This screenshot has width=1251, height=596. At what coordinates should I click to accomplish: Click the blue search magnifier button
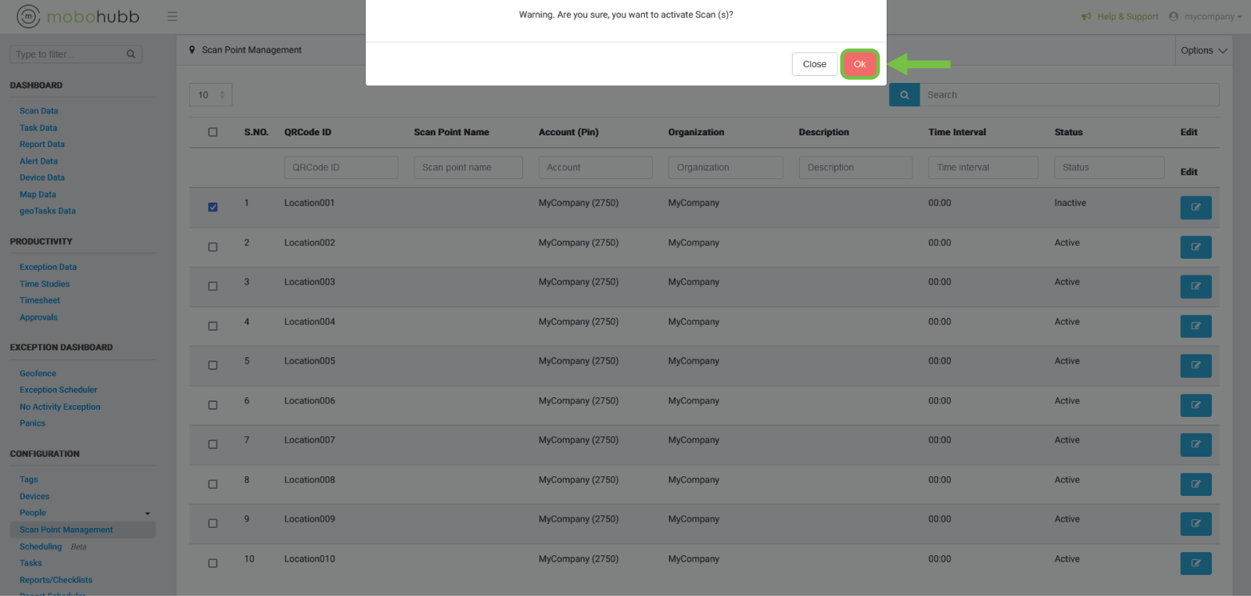point(904,95)
